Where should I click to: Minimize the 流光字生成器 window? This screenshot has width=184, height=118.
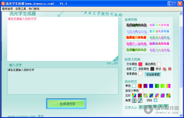click(x=170, y=4)
